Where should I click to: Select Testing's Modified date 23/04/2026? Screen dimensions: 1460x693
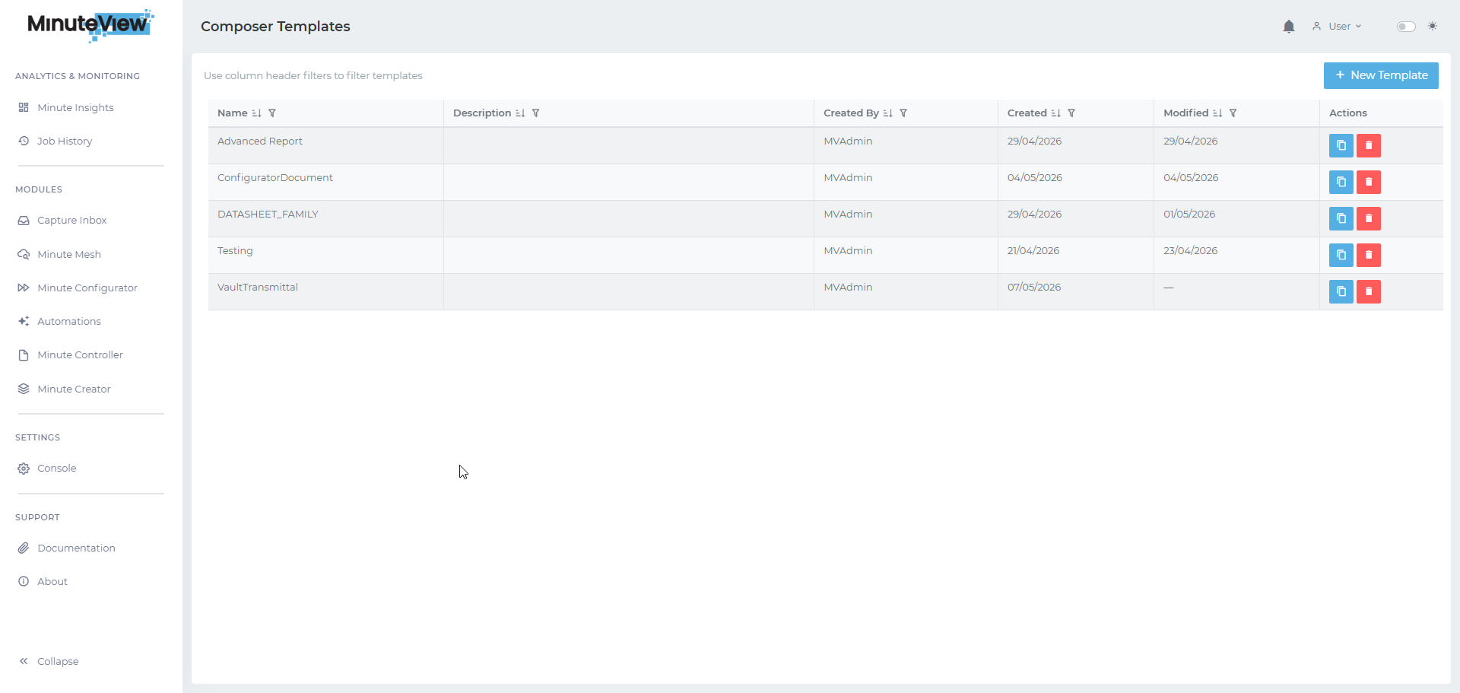point(1190,250)
